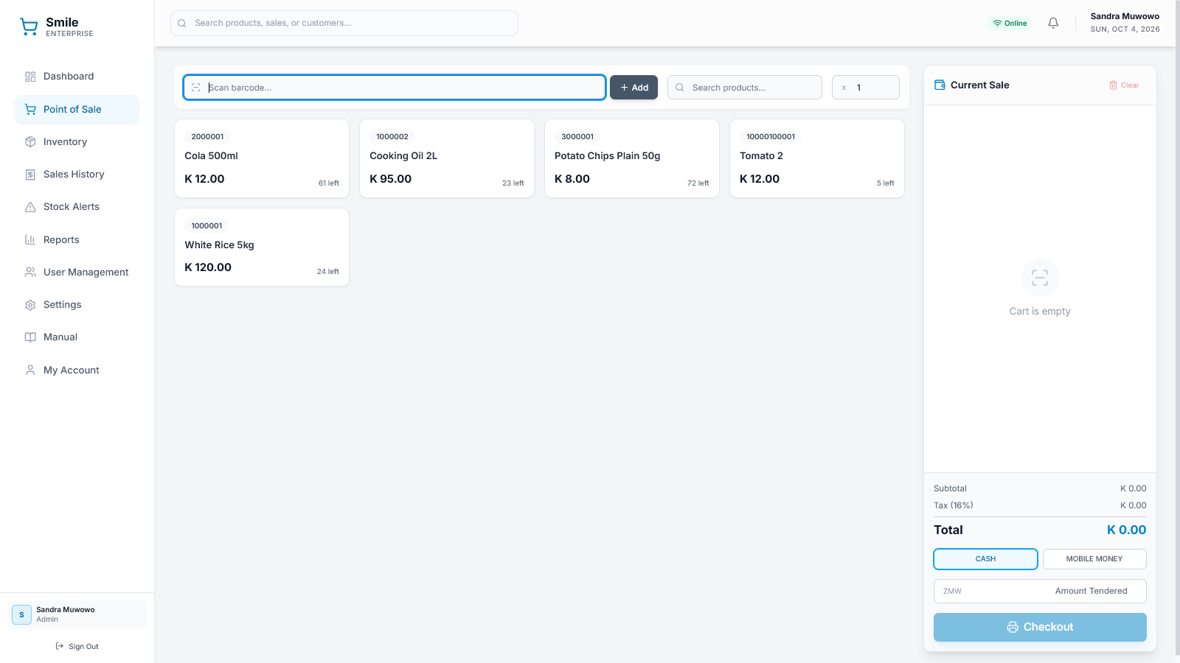Click the Checkout button
Screen dimensions: 1180x663
point(1040,627)
